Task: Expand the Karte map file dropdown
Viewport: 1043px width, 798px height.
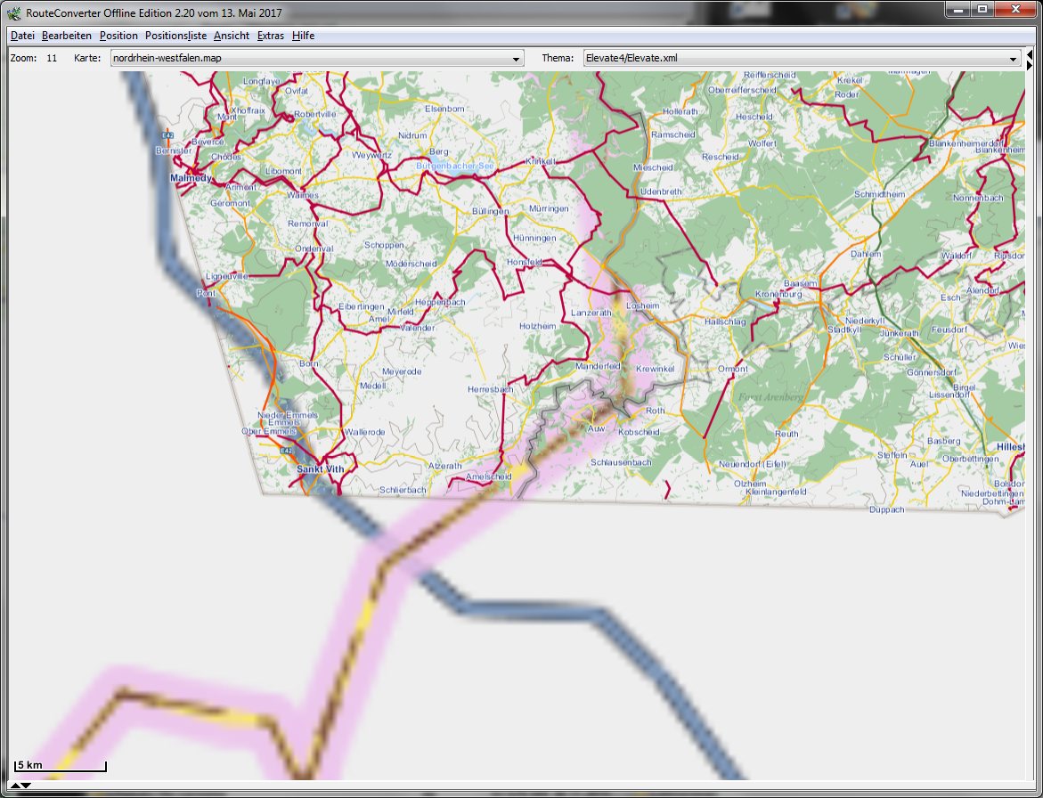Action: tap(517, 59)
